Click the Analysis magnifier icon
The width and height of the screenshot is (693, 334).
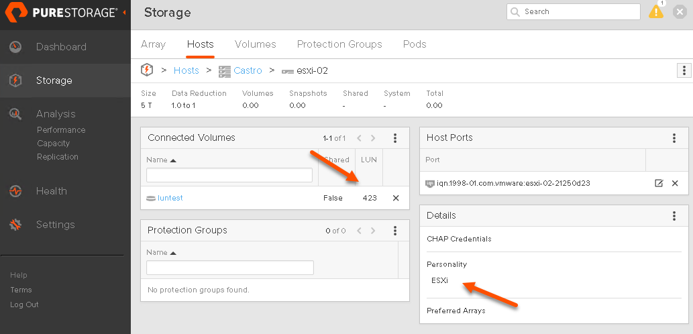click(x=15, y=114)
